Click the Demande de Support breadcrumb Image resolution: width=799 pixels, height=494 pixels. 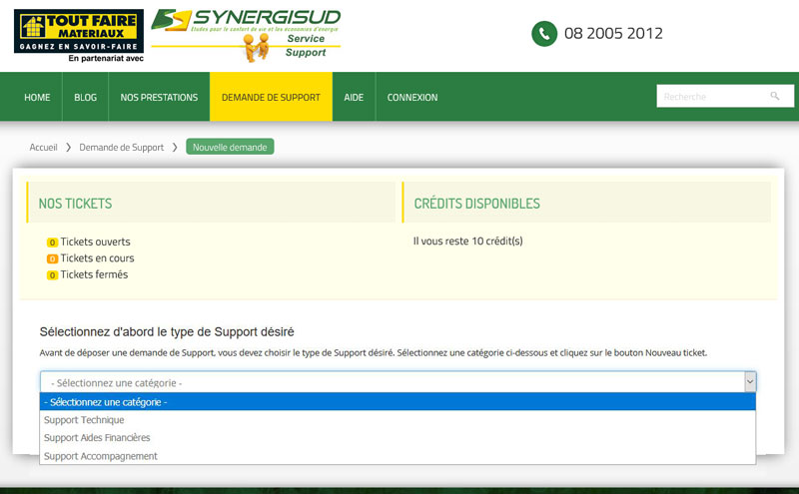pyautogui.click(x=121, y=148)
